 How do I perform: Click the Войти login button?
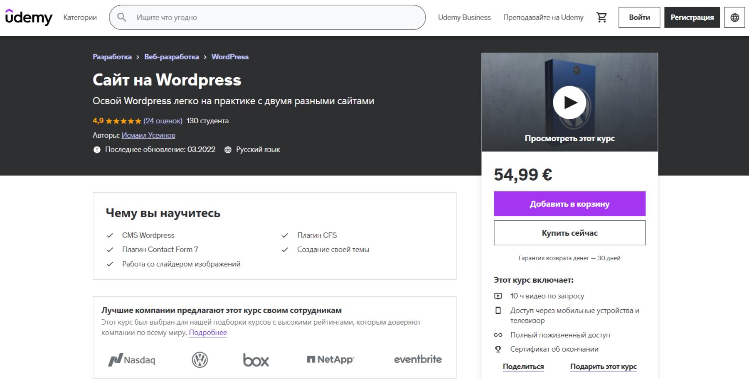[x=639, y=17]
